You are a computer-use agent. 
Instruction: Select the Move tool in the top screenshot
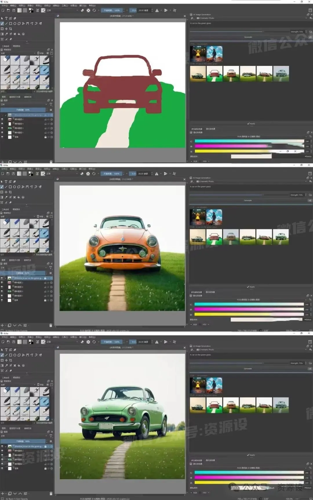[6, 29]
